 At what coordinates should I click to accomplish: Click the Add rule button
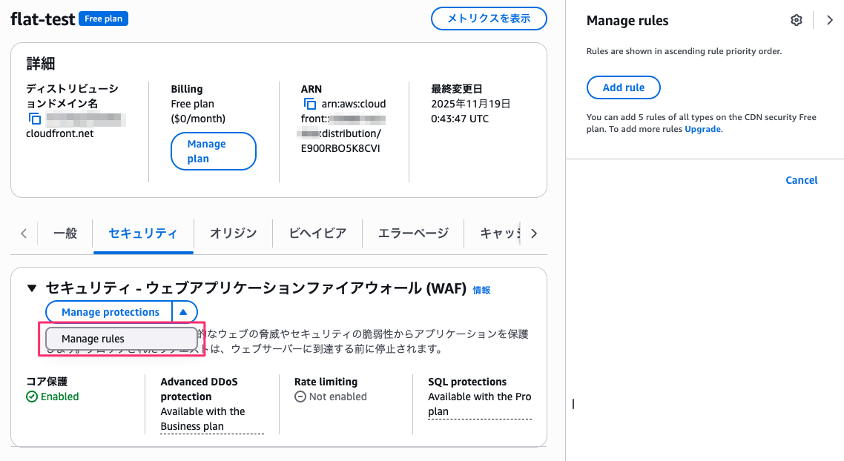click(623, 87)
